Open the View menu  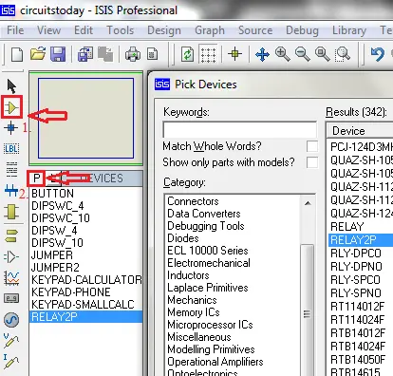coord(48,30)
